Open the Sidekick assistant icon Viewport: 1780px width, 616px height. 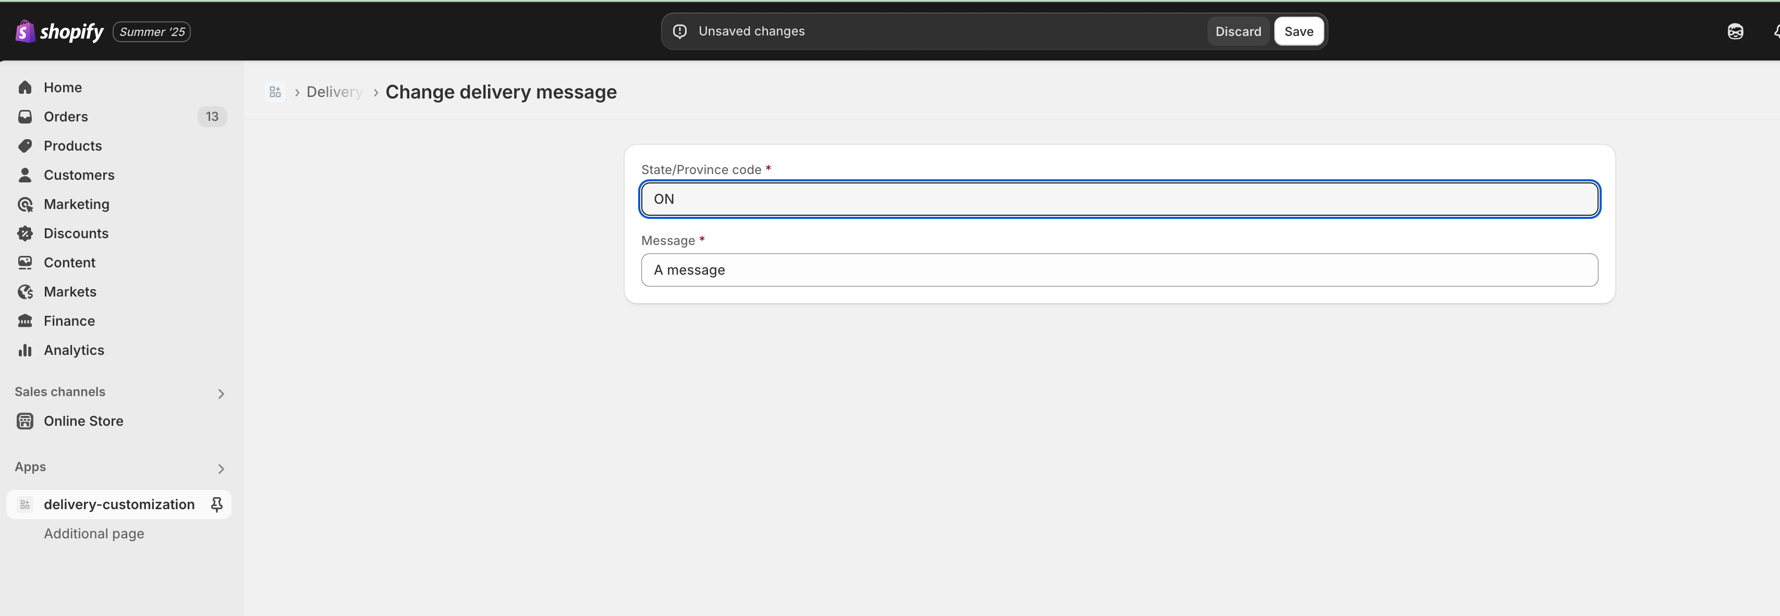1735,31
